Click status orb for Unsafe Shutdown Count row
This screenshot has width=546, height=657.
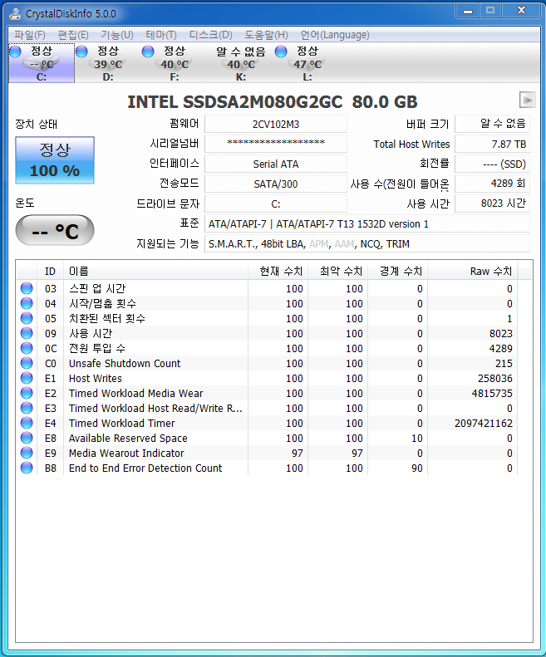pos(27,363)
